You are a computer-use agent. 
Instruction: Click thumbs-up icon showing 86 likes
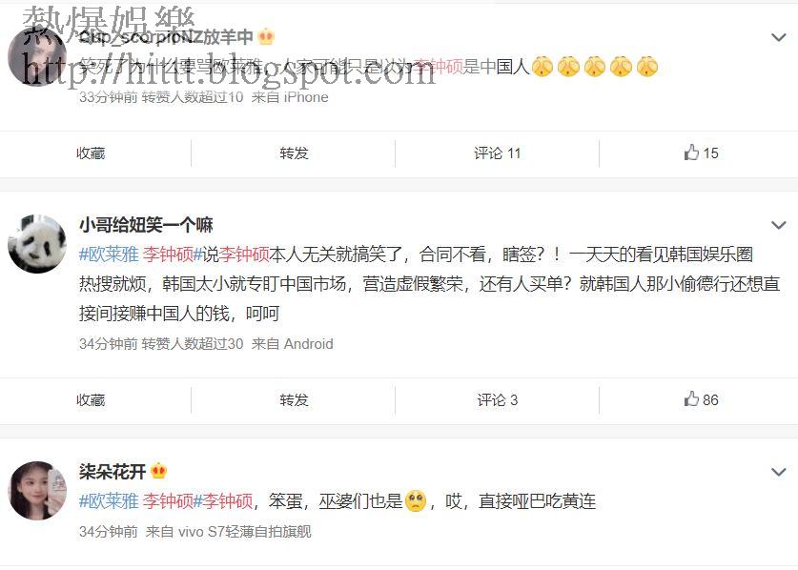(x=691, y=399)
